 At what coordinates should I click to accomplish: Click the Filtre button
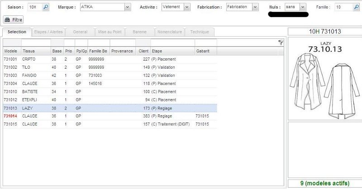click(13, 20)
